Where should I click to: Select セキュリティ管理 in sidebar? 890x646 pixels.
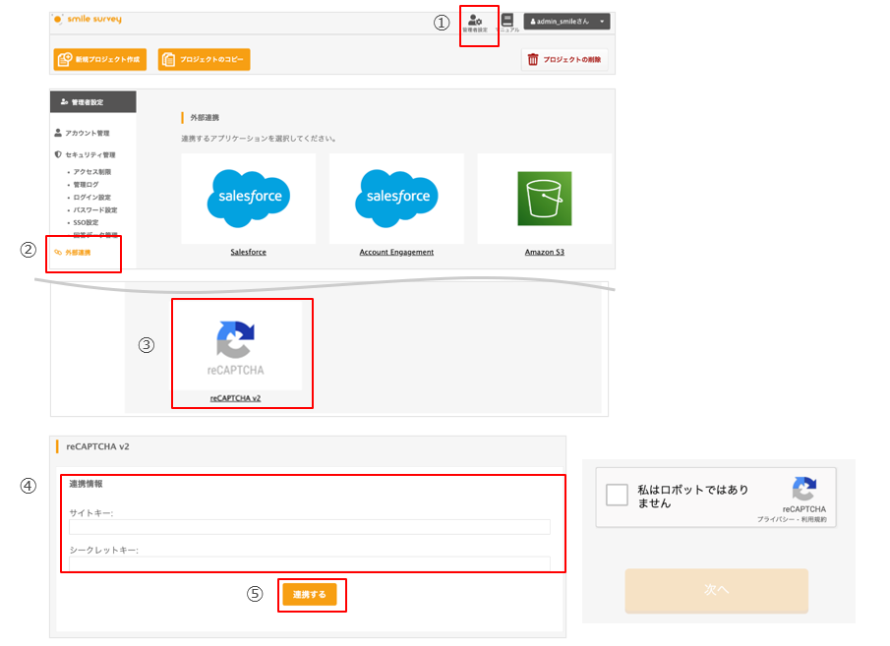[86, 154]
